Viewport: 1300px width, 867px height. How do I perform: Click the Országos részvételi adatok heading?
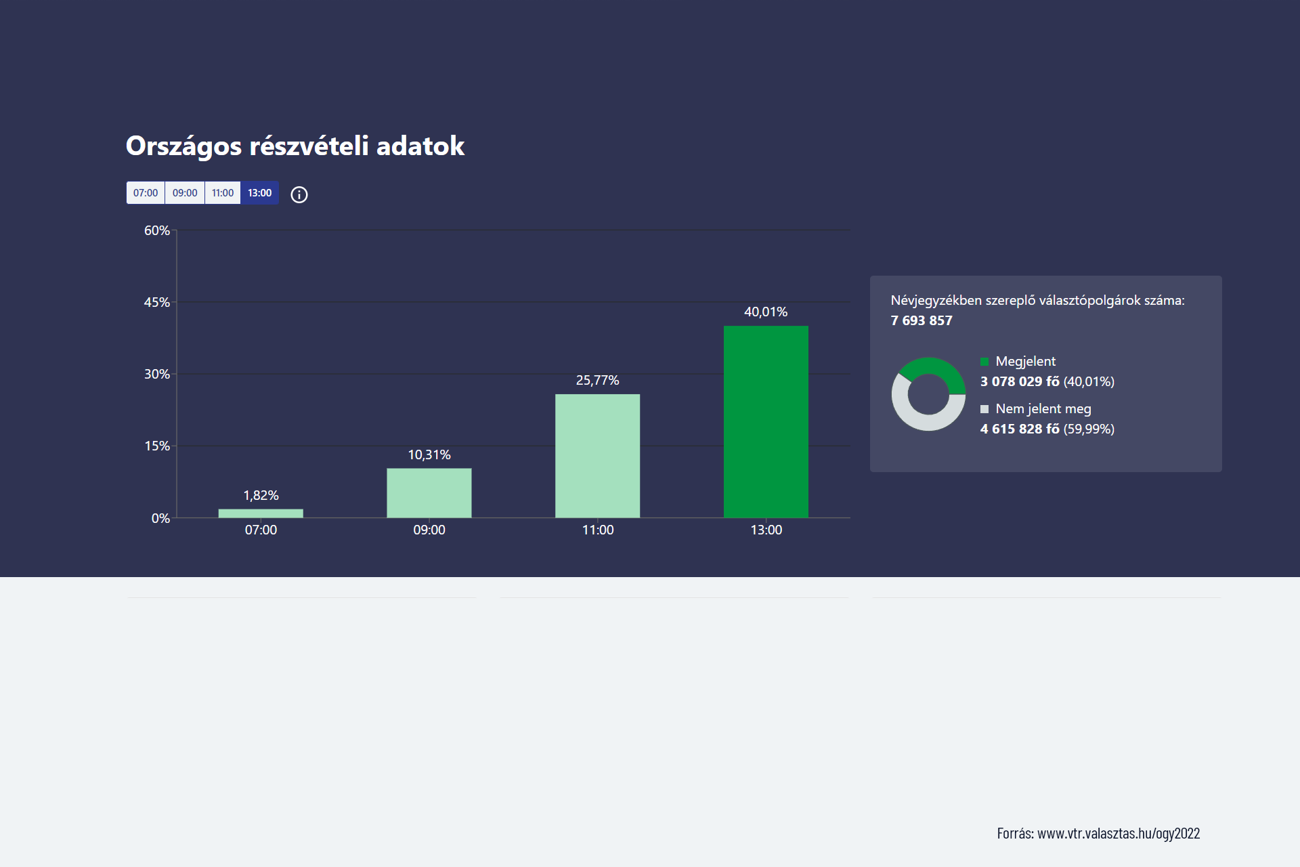point(295,146)
